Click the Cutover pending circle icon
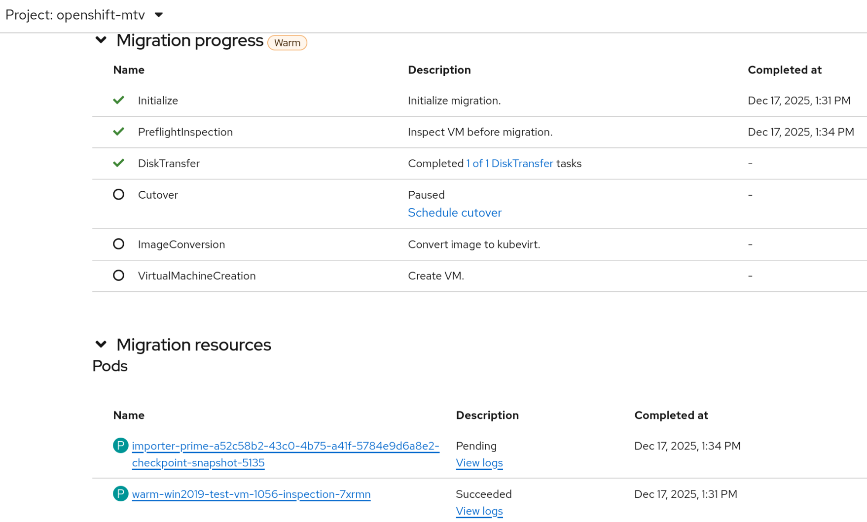 118,195
